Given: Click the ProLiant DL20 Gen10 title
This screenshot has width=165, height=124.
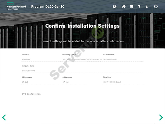Looking at the screenshot, I should (x=48, y=7).
